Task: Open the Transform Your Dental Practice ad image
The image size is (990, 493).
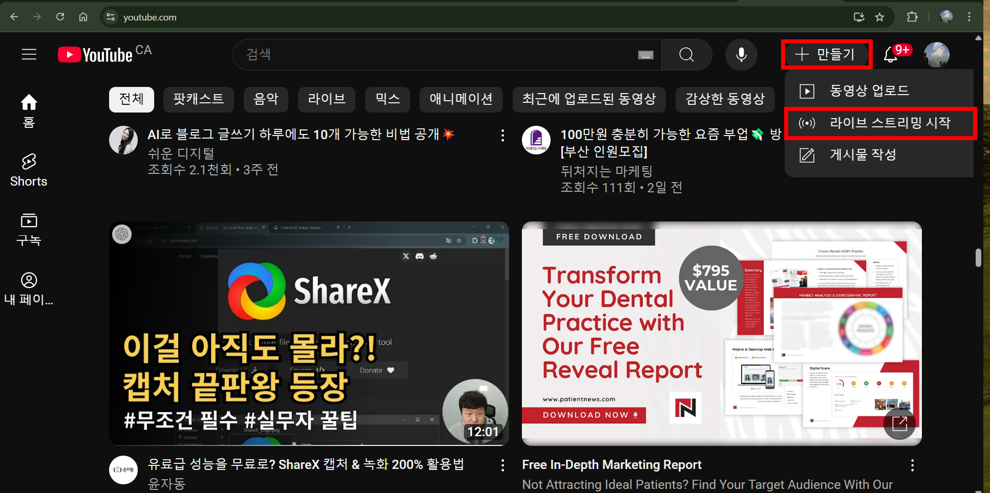Action: coord(722,333)
